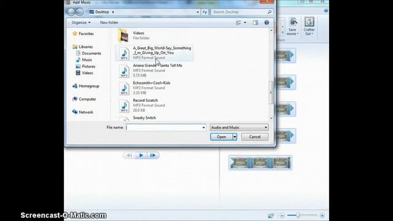Screen dimensions: 393x221
Task: Click the zoom time scale slider
Action: (x=298, y=215)
